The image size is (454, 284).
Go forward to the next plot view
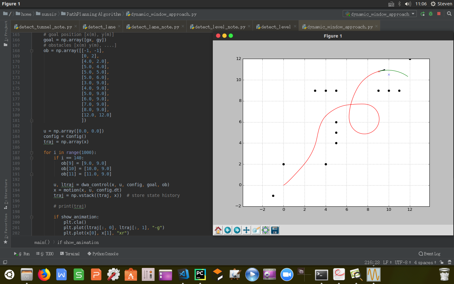[237, 230]
